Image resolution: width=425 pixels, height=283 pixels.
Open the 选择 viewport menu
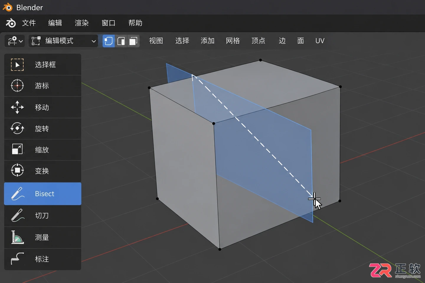click(x=182, y=41)
